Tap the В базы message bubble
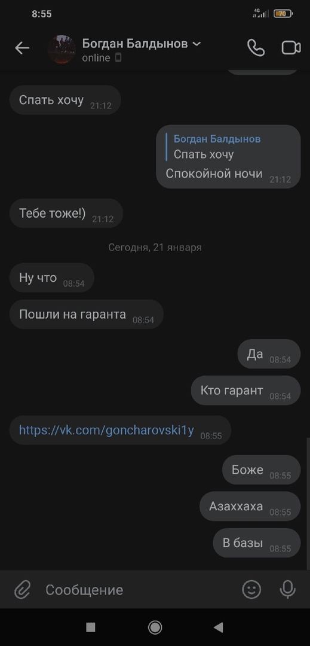The height and width of the screenshot is (646, 310). [257, 543]
